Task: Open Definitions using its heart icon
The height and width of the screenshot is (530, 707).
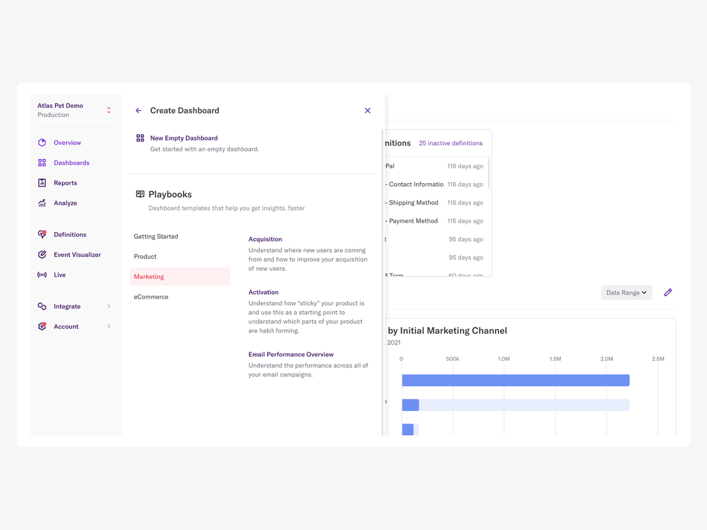Action: (42, 234)
